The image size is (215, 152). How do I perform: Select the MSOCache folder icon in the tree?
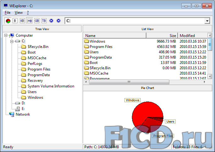(24, 58)
